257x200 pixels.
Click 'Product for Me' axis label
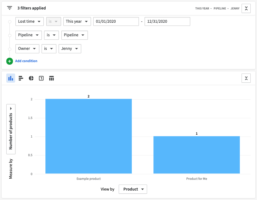click(197, 179)
